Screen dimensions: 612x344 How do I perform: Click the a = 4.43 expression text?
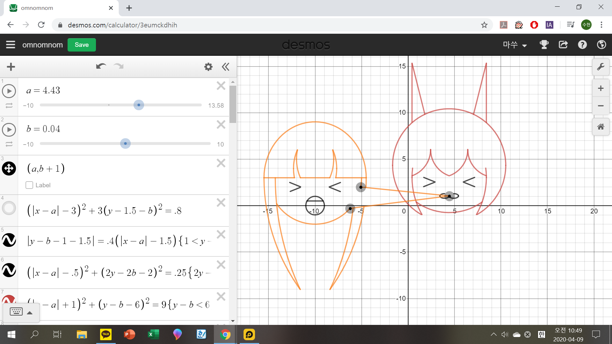[43, 90]
